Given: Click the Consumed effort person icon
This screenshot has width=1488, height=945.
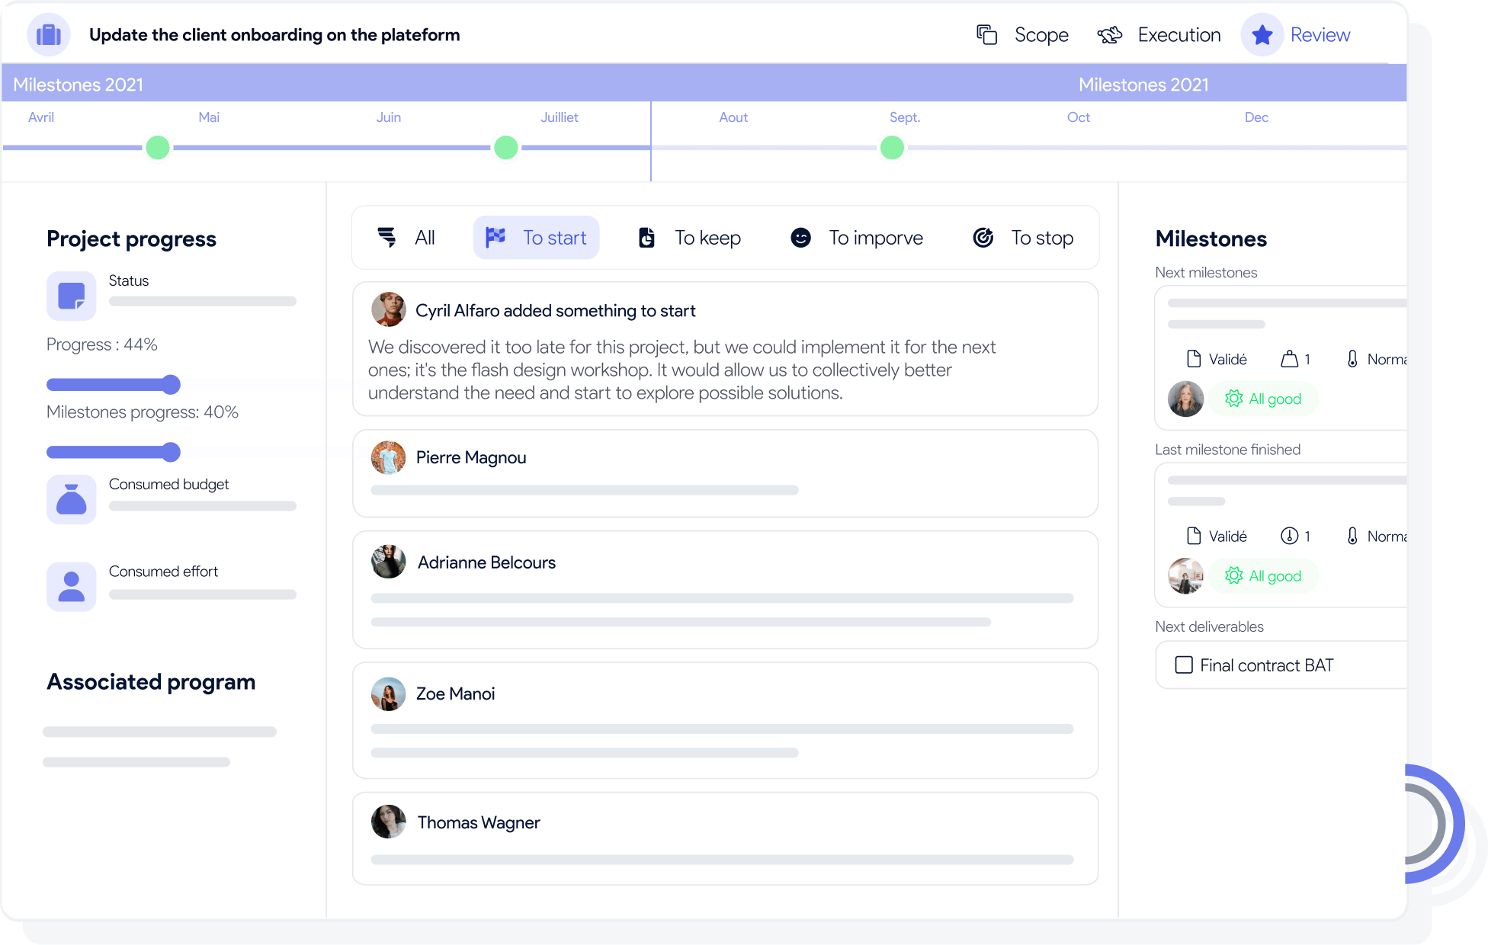Looking at the screenshot, I should 72,587.
